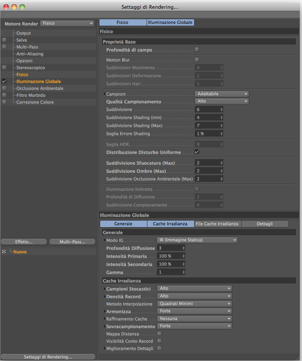Viewport: 302px width, 361px height.
Task: Click the expand icon beside Nuovo preset
Action: (4, 252)
